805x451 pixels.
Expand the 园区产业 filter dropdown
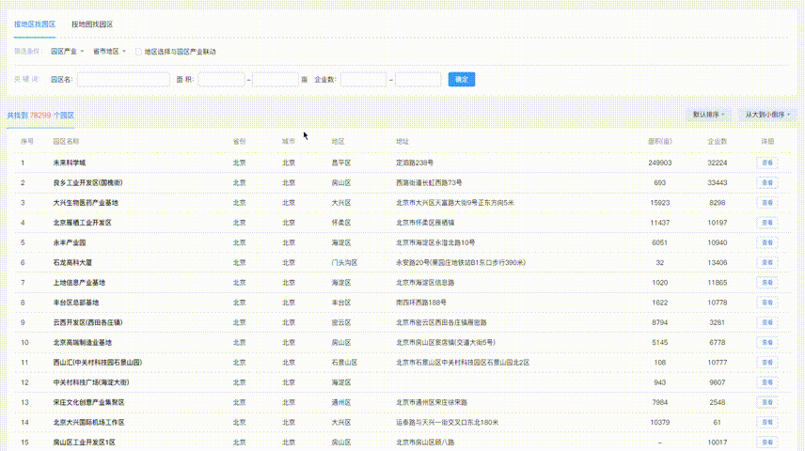point(67,52)
